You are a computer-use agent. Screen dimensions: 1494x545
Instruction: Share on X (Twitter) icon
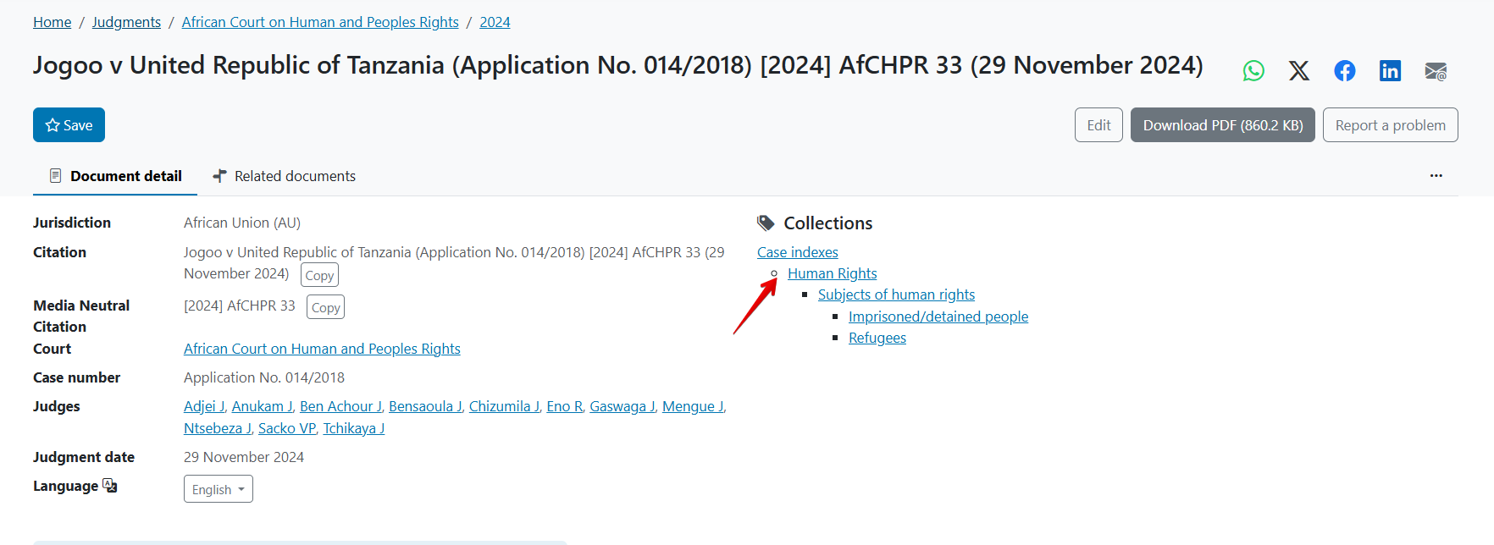tap(1298, 71)
